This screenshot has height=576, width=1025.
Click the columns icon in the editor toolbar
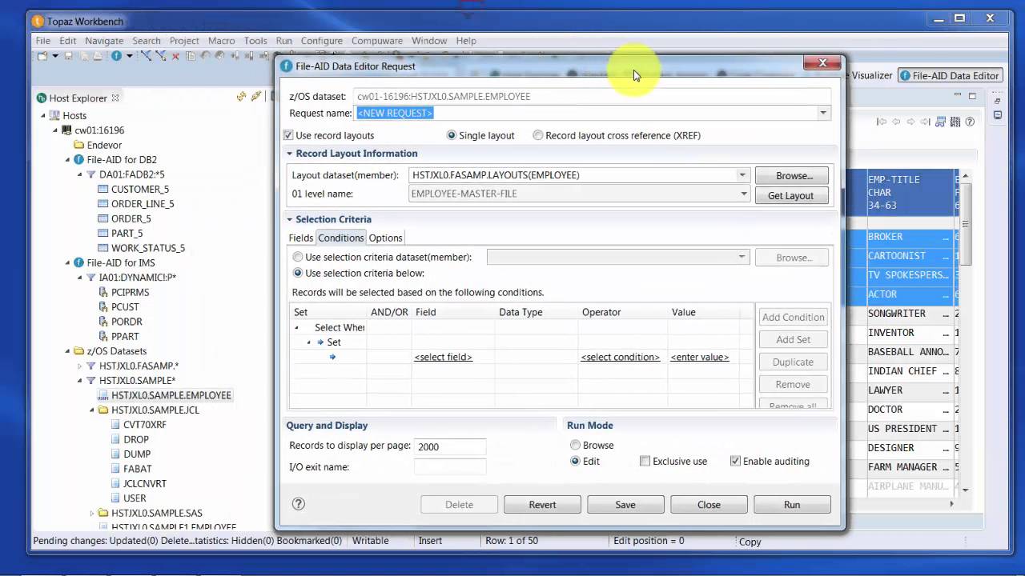click(x=955, y=122)
